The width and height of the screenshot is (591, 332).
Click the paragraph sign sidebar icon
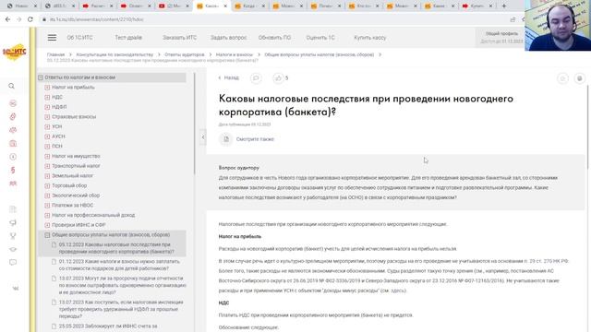tap(13, 170)
